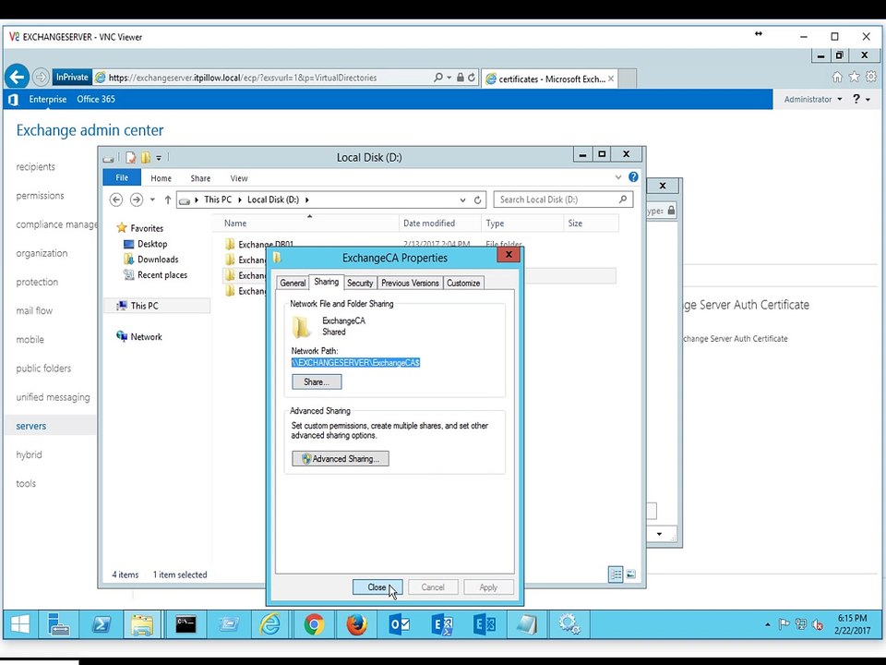Open Internet Explorer from the taskbar
Viewport: 886px width, 665px height.
270,624
